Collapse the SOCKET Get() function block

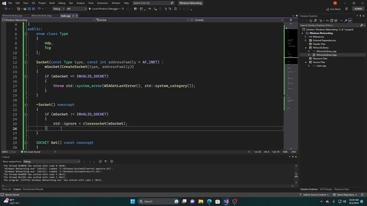pyautogui.click(x=26, y=142)
